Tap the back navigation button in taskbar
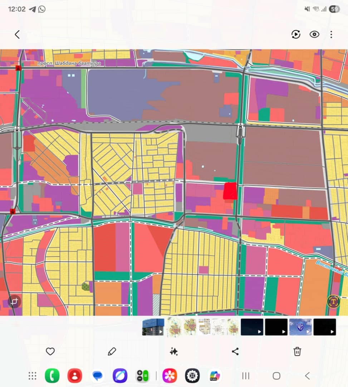The height and width of the screenshot is (387, 348). [307, 376]
